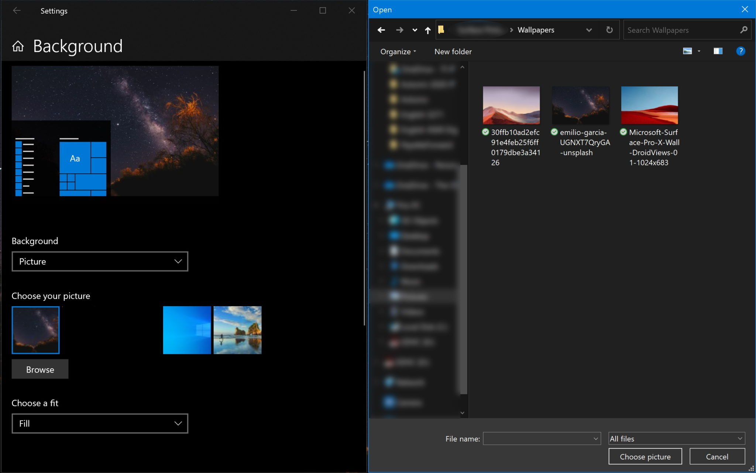Click the Choose picture confirm button
The height and width of the screenshot is (473, 756).
coord(645,456)
